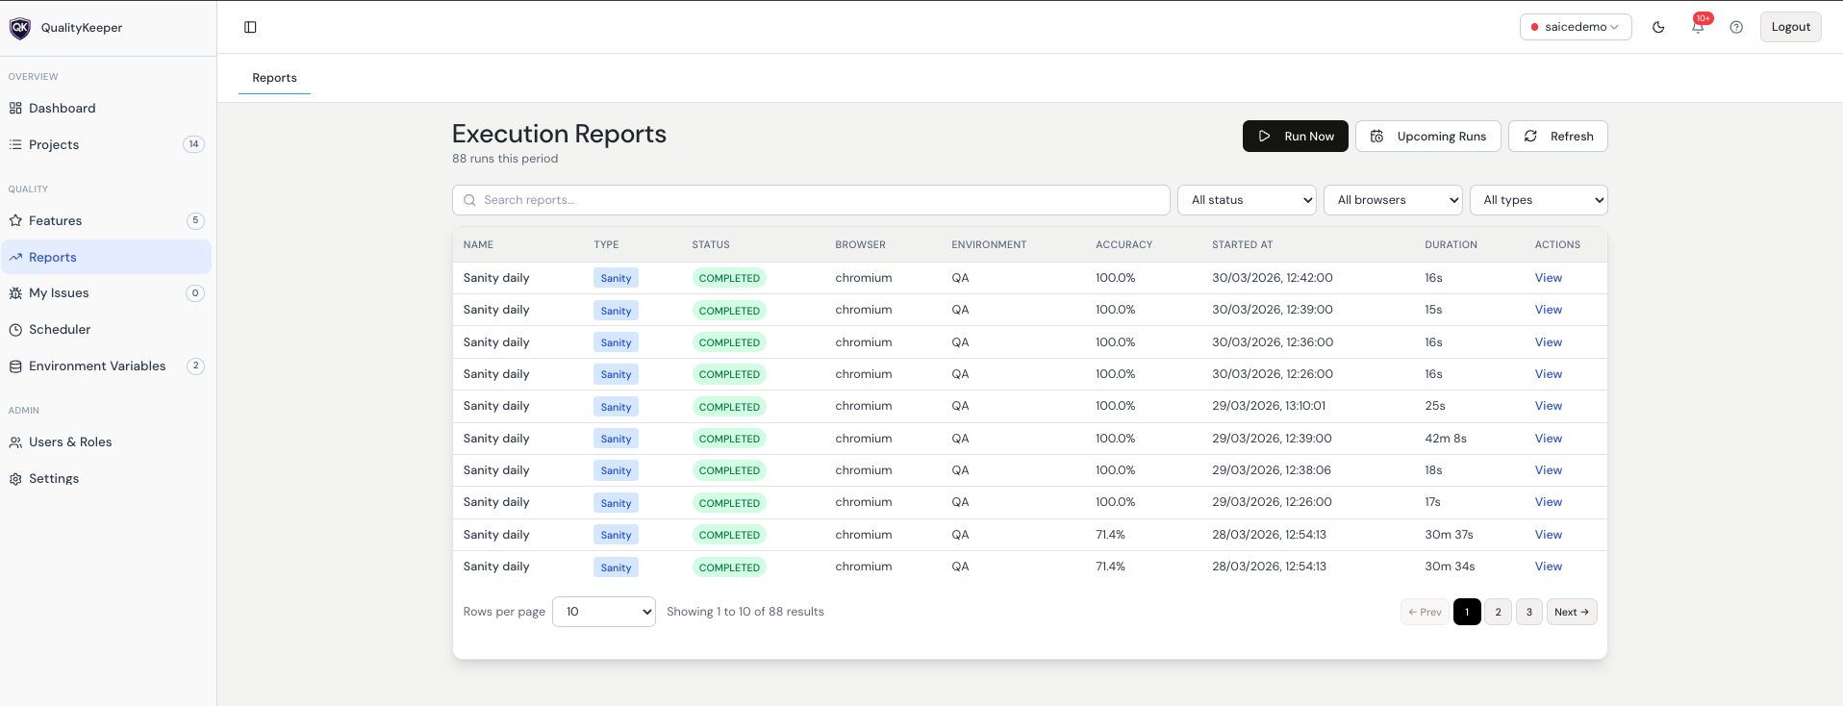Select the Reports tab
The width and height of the screenshot is (1843, 706).
coord(274,78)
